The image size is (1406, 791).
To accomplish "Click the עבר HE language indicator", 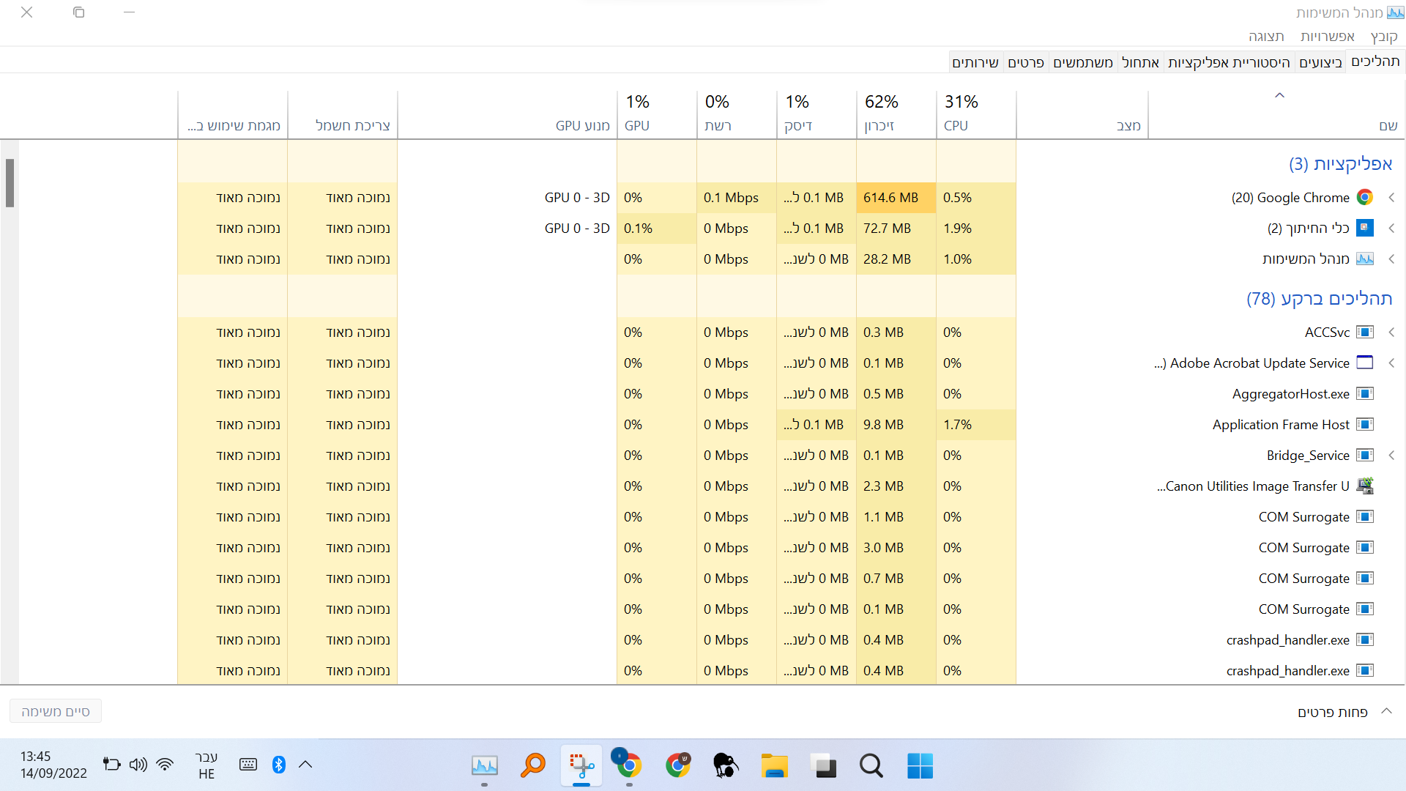I will click(207, 765).
